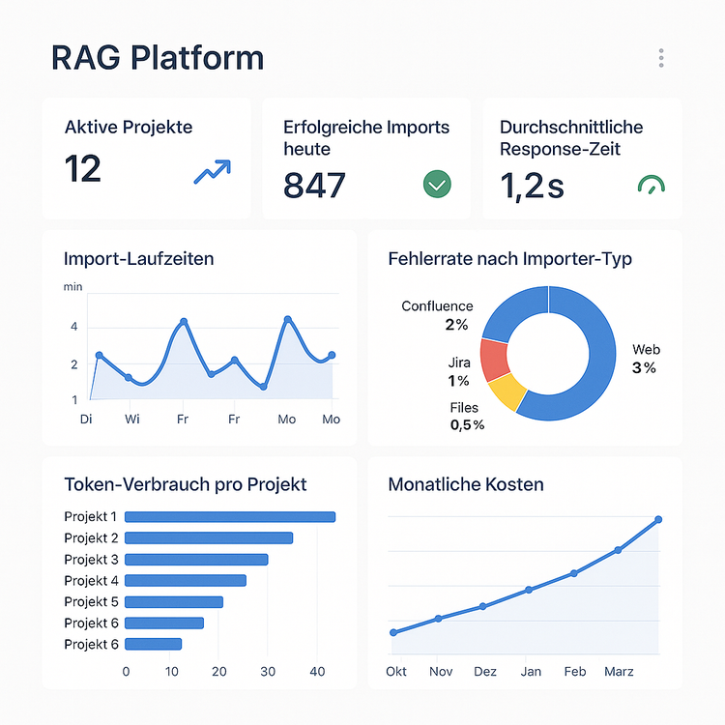This screenshot has width=725, height=725.
Task: Open the three-dot options menu
Action: [661, 58]
